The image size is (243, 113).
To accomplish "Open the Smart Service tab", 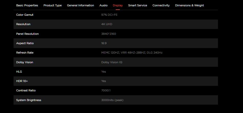I will click(137, 5).
